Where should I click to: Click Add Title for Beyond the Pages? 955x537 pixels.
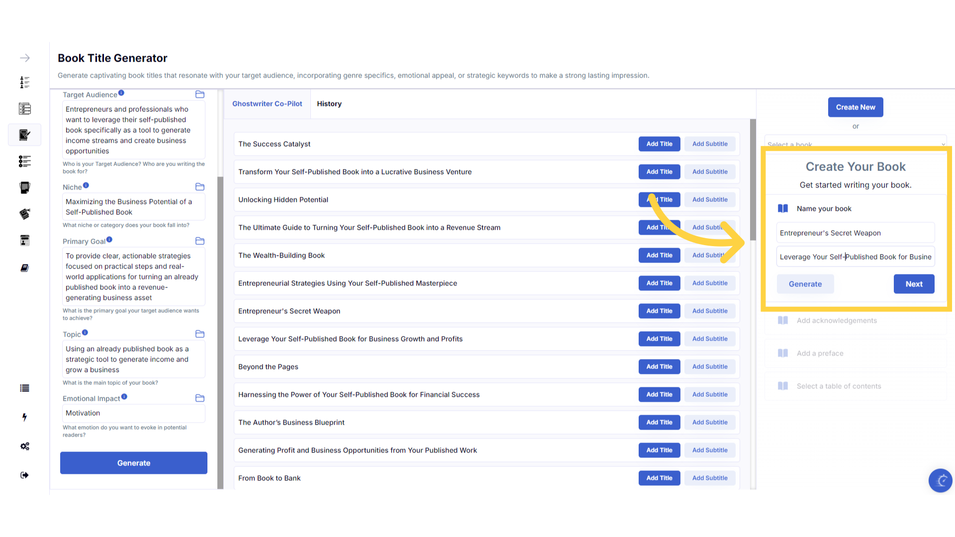(659, 367)
